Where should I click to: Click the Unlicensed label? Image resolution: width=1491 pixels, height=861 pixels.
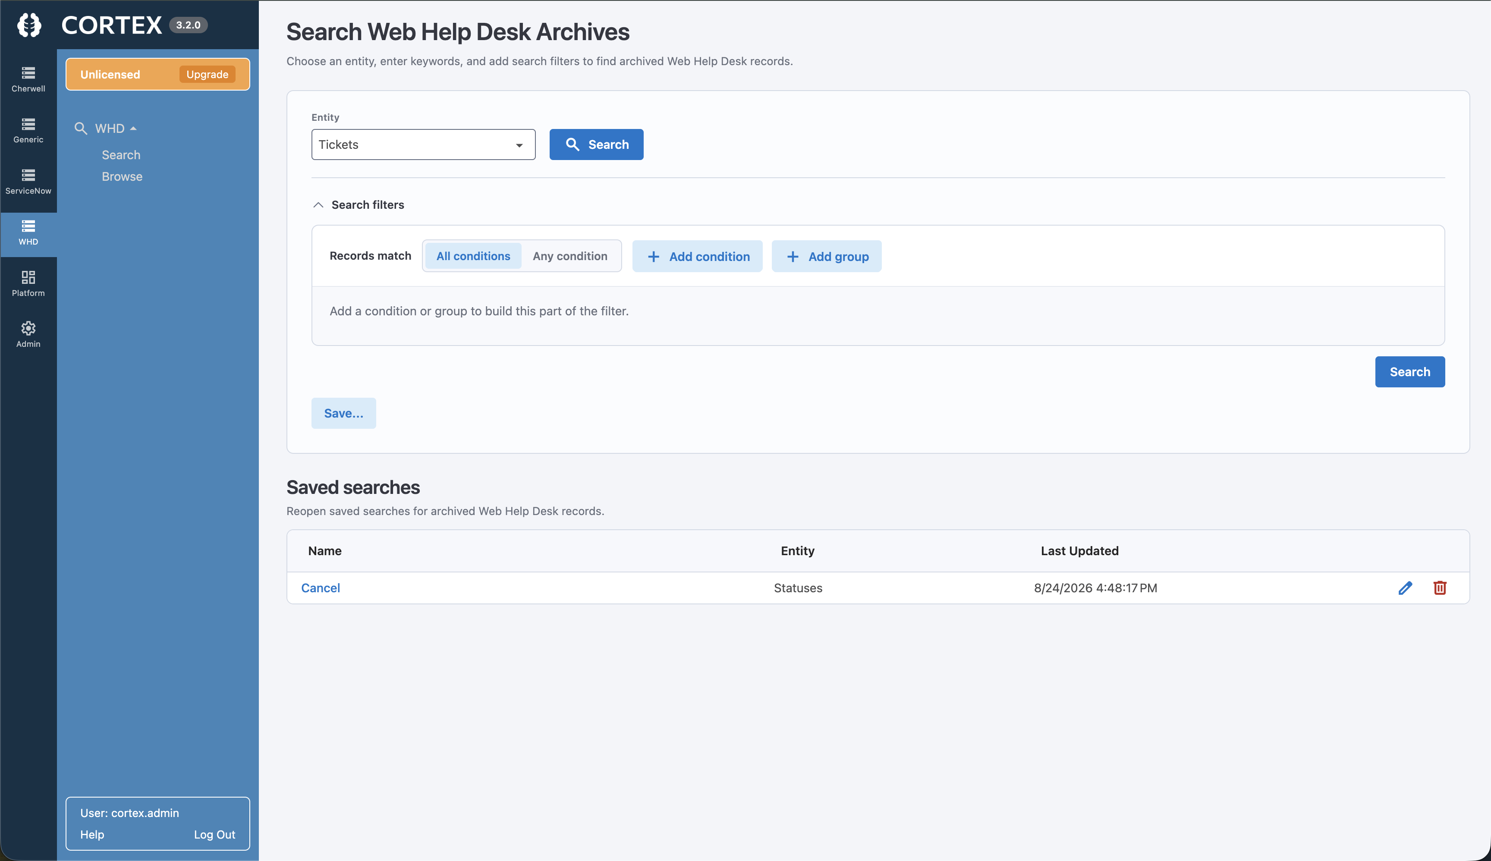pyautogui.click(x=110, y=75)
